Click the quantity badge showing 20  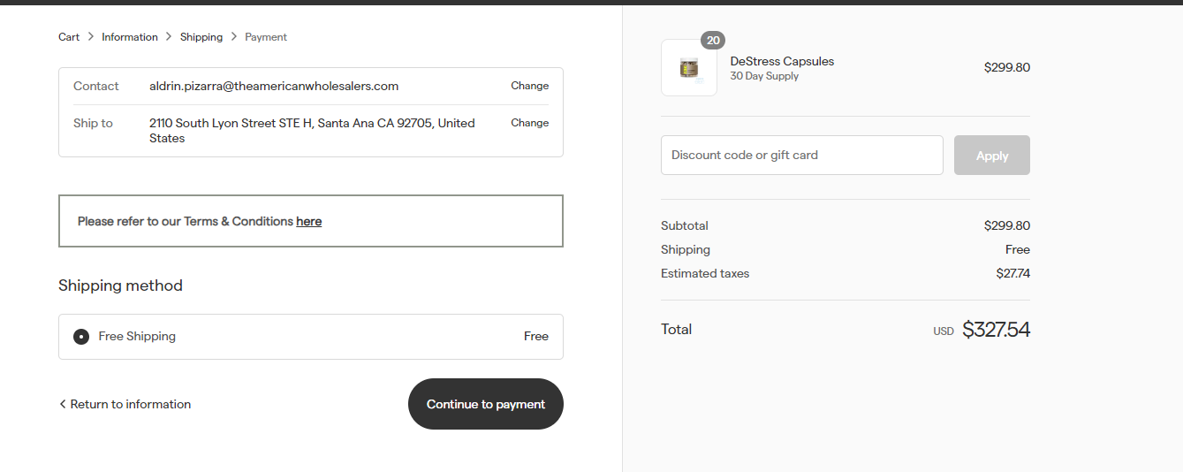pos(713,40)
